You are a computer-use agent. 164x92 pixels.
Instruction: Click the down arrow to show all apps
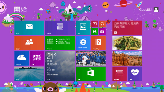16,86
